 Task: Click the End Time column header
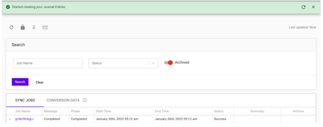tap(162, 111)
